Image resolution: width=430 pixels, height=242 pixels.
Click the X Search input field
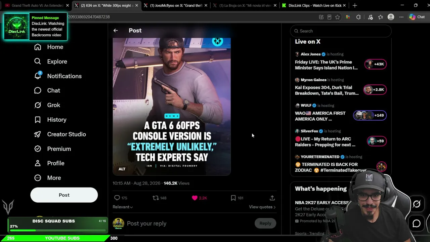click(341, 31)
